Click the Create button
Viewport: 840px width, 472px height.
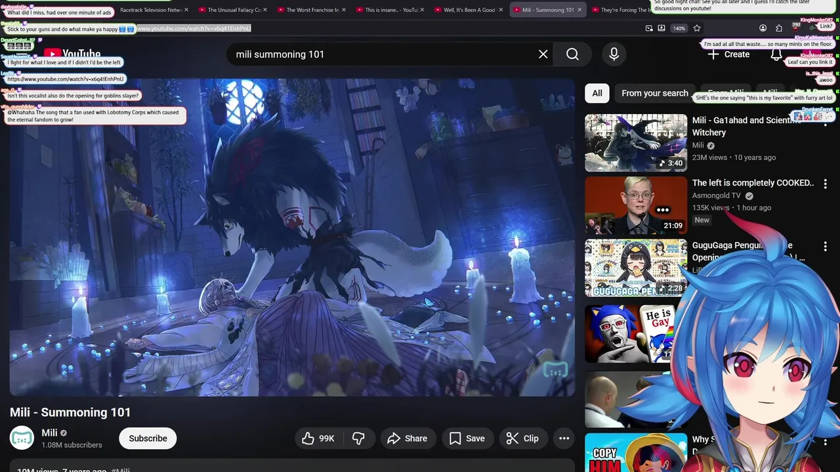click(728, 54)
